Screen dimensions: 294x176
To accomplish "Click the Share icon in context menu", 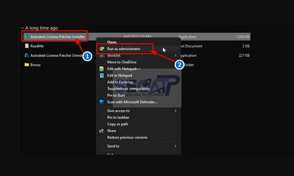I will point(102,131).
